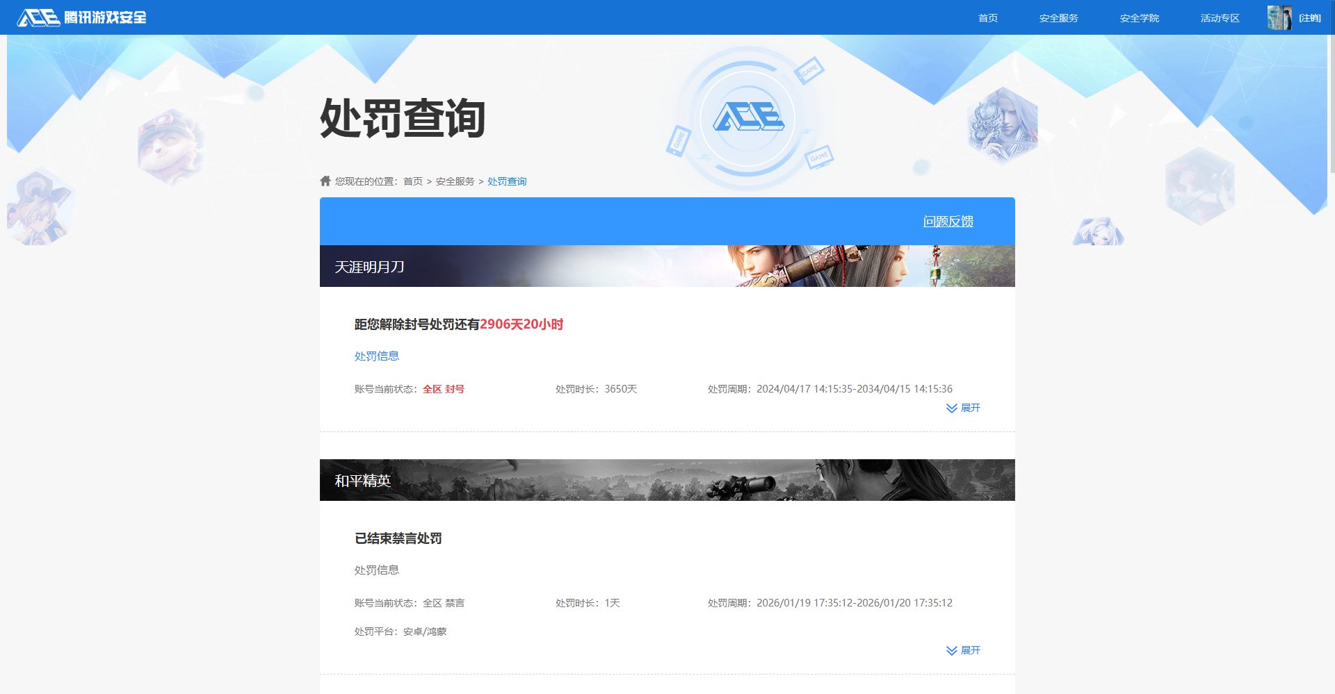Click the 2906天20小时 remaining time text
The height and width of the screenshot is (694, 1335).
[x=521, y=324]
